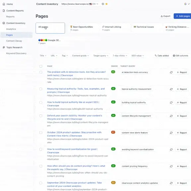Image resolution: width=191 pixels, height=191 pixels.
Task: Click the link icon on Internal Linking
Action: [103, 27]
